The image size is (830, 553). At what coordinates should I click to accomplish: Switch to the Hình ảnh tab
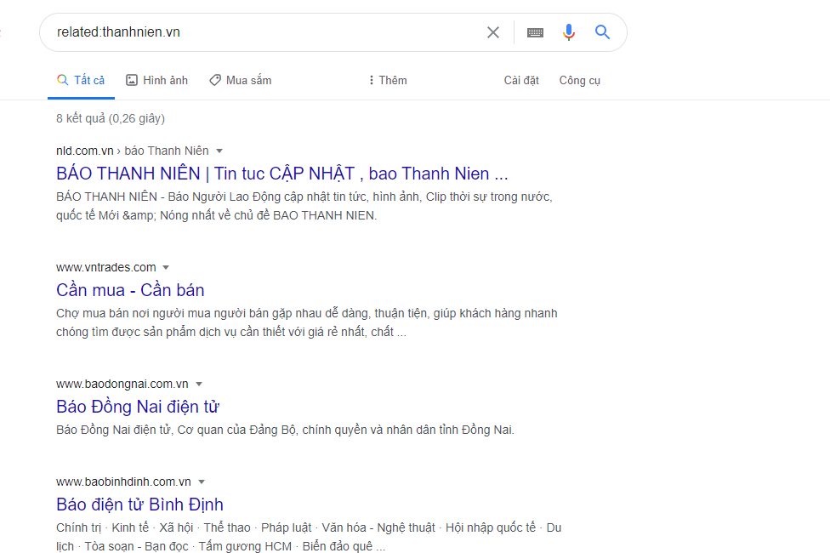pos(156,81)
